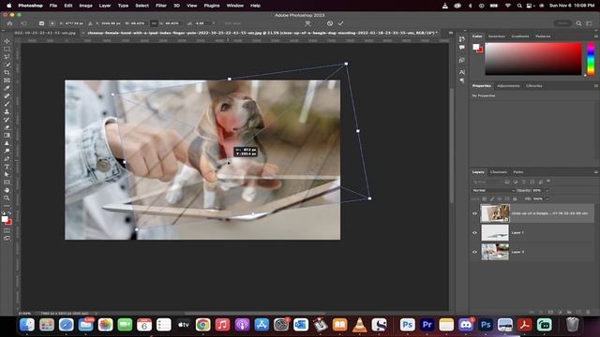Toggle filter for pixel layers in Layers panel

pyautogui.click(x=507, y=182)
